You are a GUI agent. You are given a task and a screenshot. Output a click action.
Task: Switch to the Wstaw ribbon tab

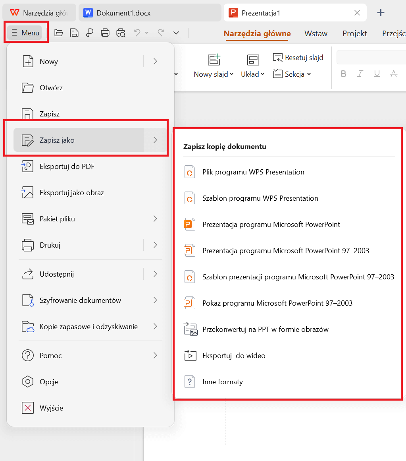coord(316,33)
